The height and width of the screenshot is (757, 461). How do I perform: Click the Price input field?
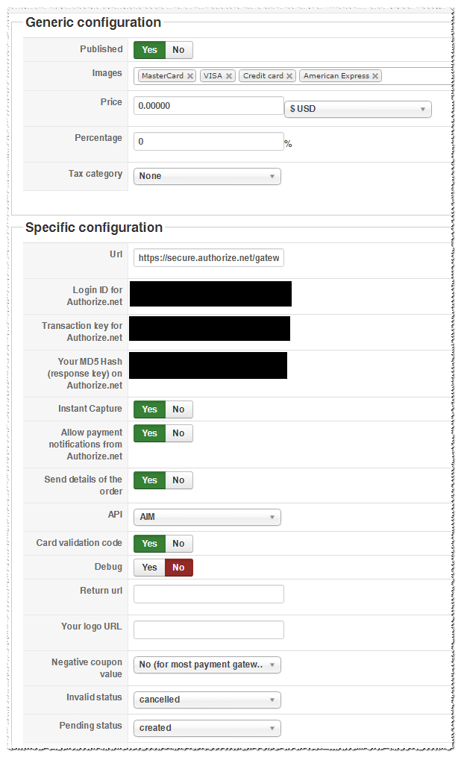click(208, 106)
